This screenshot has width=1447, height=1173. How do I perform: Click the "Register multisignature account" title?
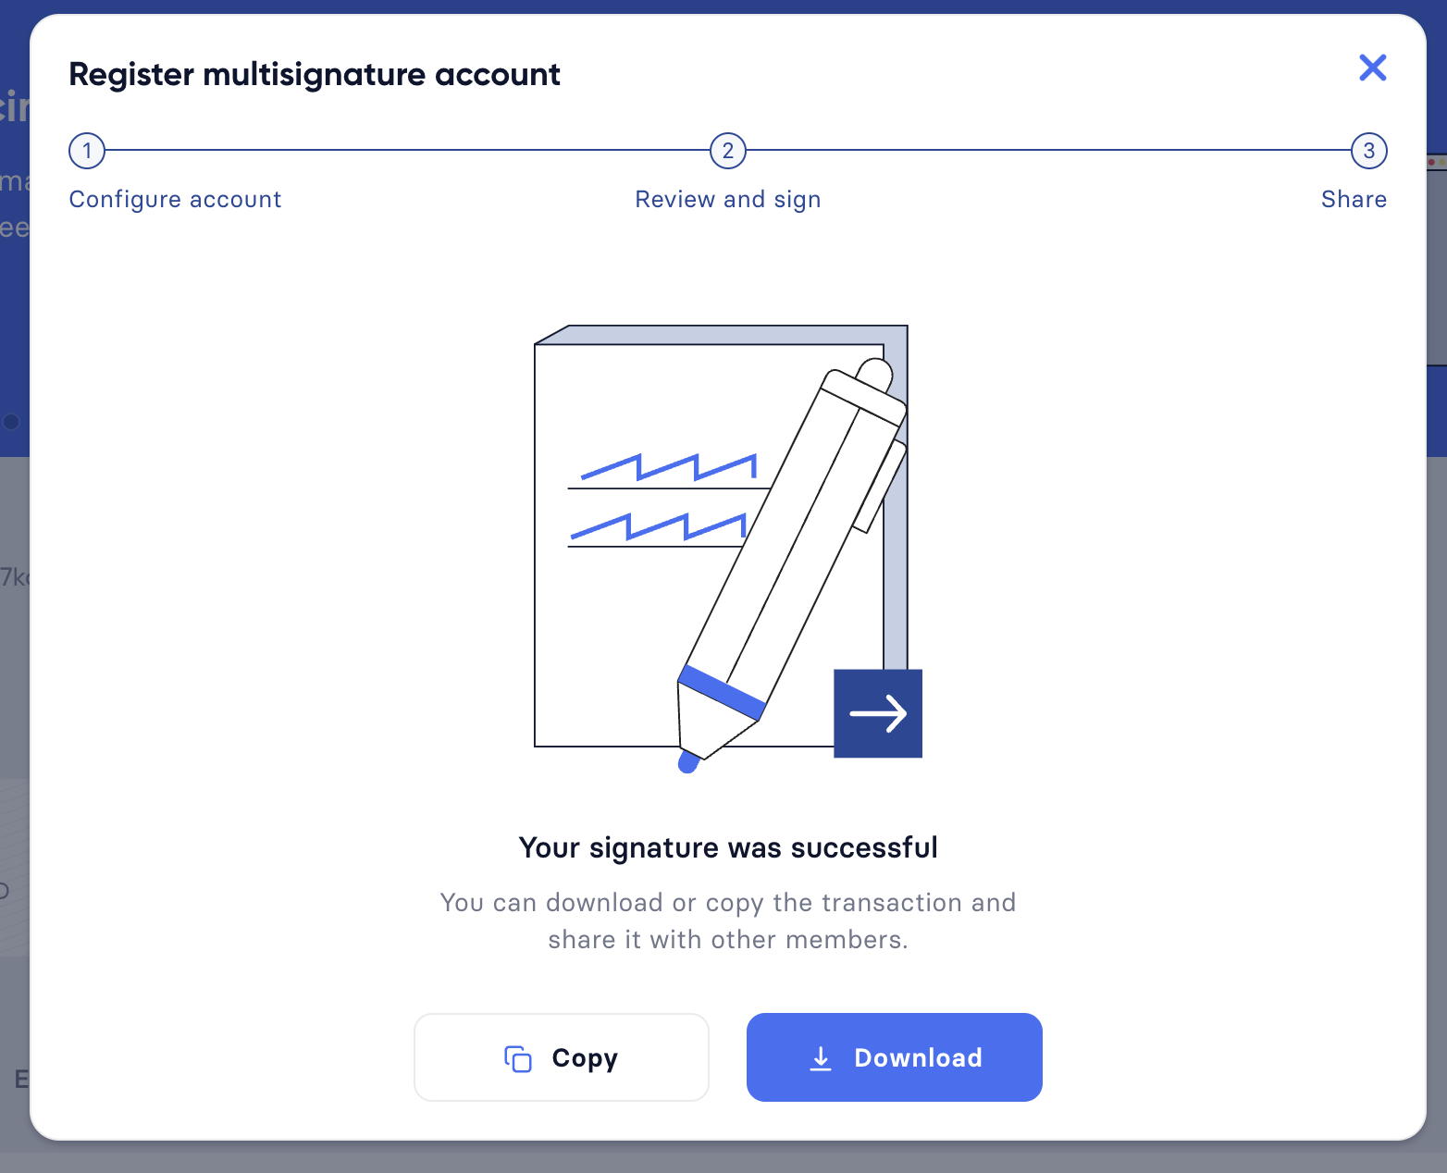click(x=315, y=74)
